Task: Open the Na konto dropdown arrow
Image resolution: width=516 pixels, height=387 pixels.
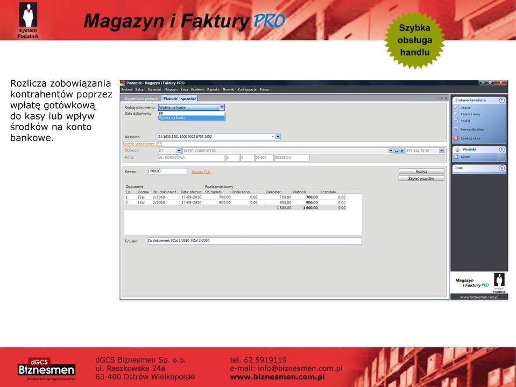Action: [x=278, y=137]
